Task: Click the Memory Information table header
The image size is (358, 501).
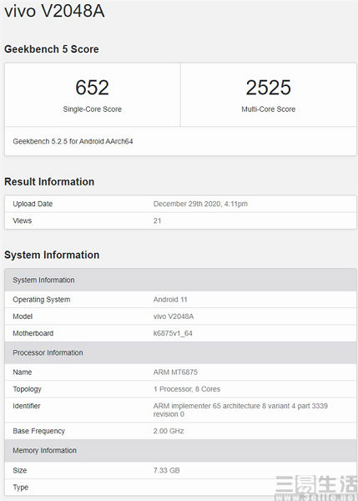Action: tap(180, 451)
